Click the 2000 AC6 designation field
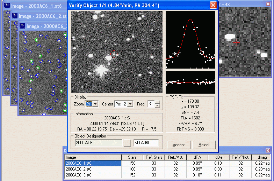 click(98, 143)
